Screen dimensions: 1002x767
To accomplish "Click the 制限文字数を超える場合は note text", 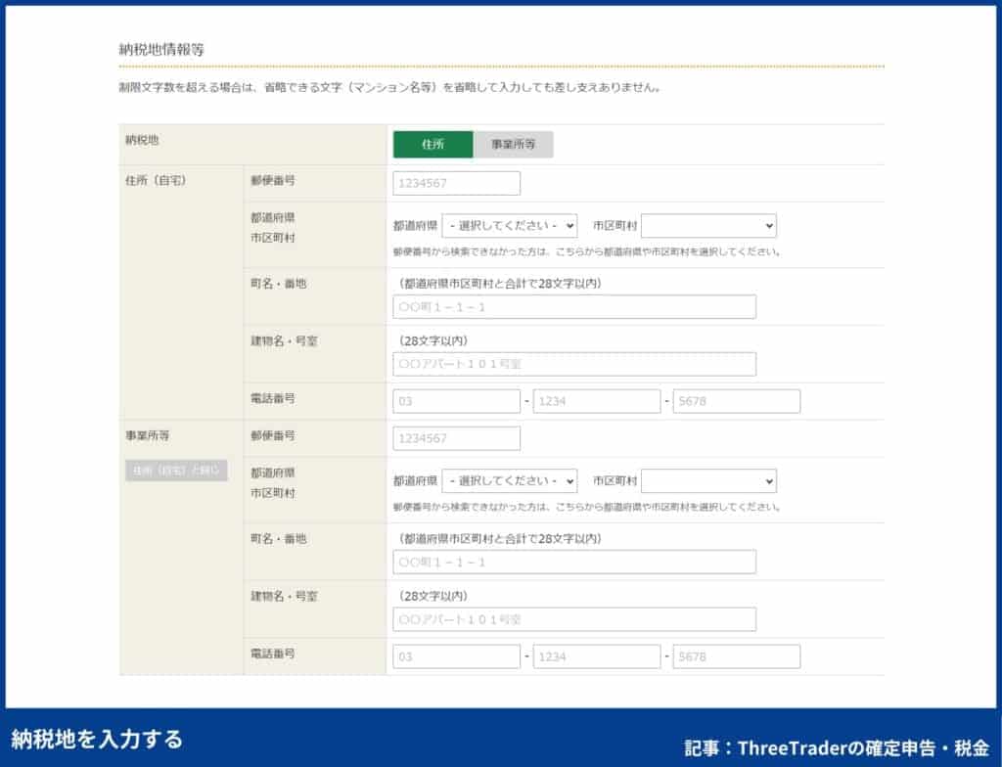I will click(x=389, y=88).
